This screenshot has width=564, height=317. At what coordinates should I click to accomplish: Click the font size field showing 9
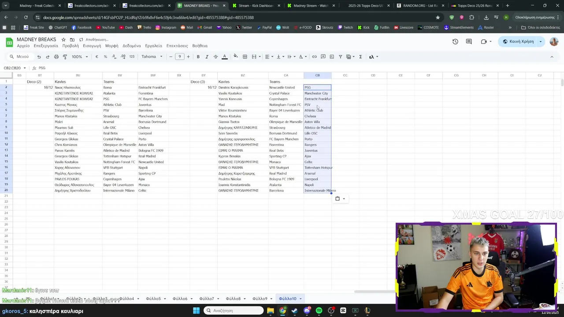point(180,57)
